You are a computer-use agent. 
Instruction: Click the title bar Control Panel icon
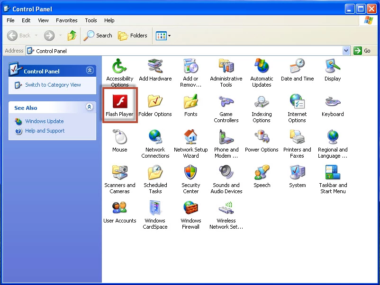7,9
